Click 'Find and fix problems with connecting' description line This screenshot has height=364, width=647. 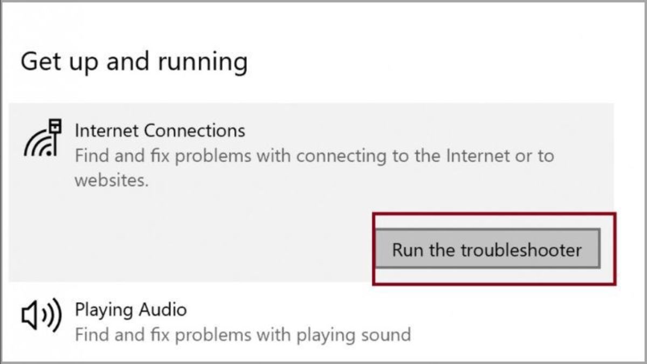pos(314,156)
